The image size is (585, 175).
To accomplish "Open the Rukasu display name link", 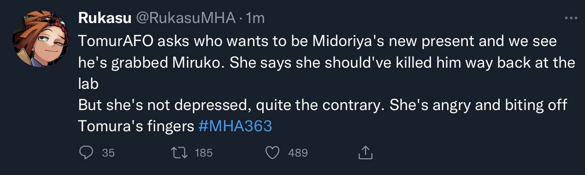I will click(104, 18).
